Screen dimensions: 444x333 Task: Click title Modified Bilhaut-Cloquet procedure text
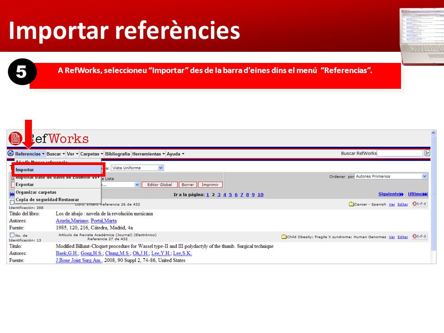pyautogui.click(x=165, y=246)
